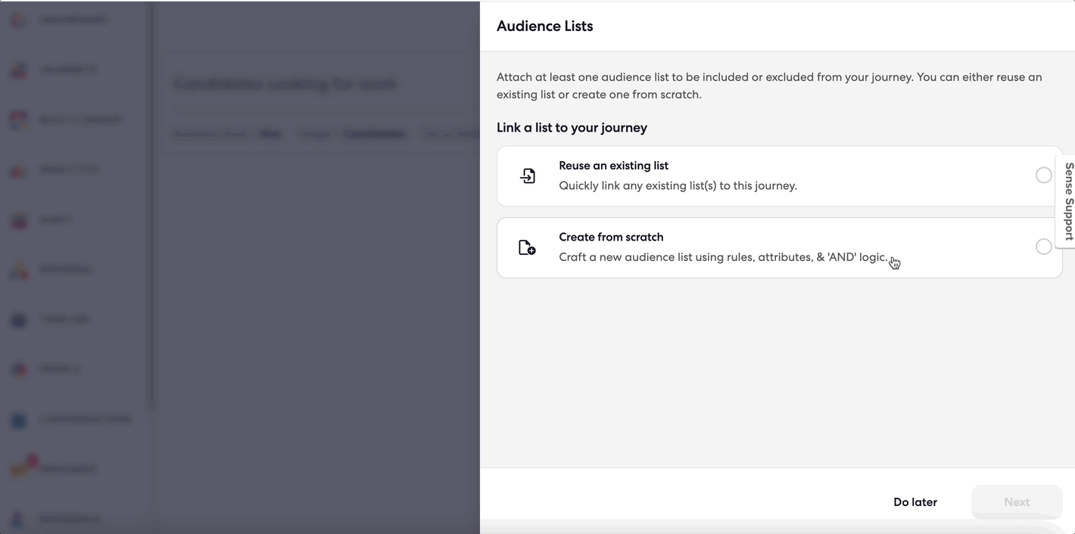This screenshot has height=534, width=1075.
Task: Click the import icon beside Reuse an existing list
Action: [528, 175]
